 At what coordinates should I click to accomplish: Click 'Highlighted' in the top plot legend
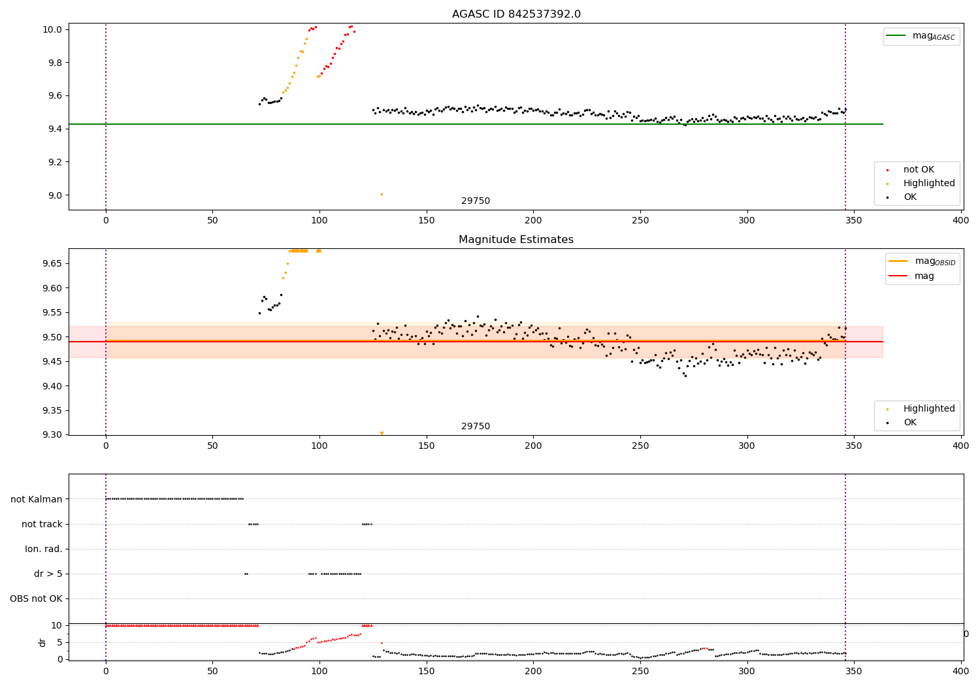point(929,184)
